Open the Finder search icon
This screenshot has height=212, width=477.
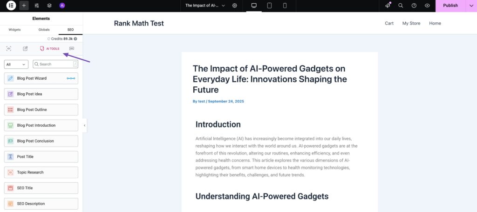point(401,6)
